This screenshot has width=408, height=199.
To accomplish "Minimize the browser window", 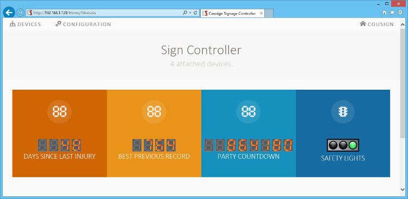I will coord(379,4).
